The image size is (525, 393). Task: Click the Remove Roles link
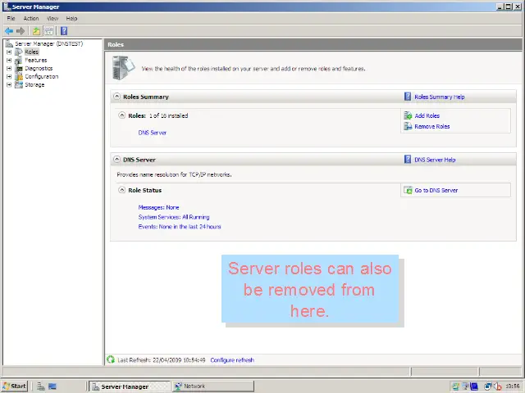pos(432,126)
